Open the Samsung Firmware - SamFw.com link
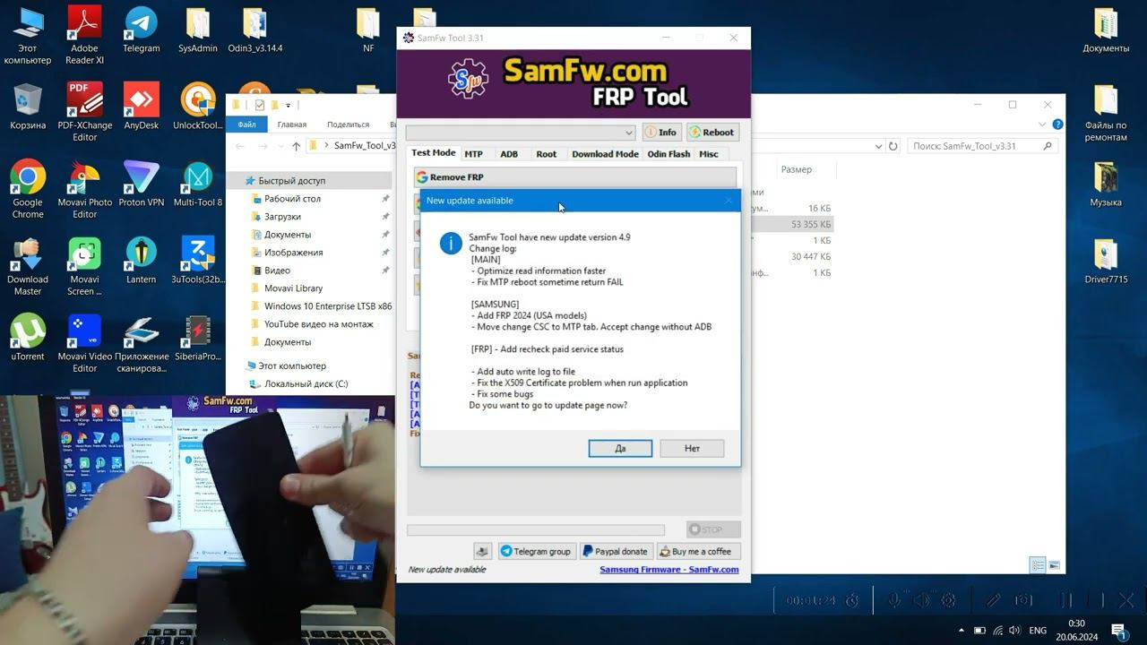This screenshot has height=645, width=1147. point(669,570)
